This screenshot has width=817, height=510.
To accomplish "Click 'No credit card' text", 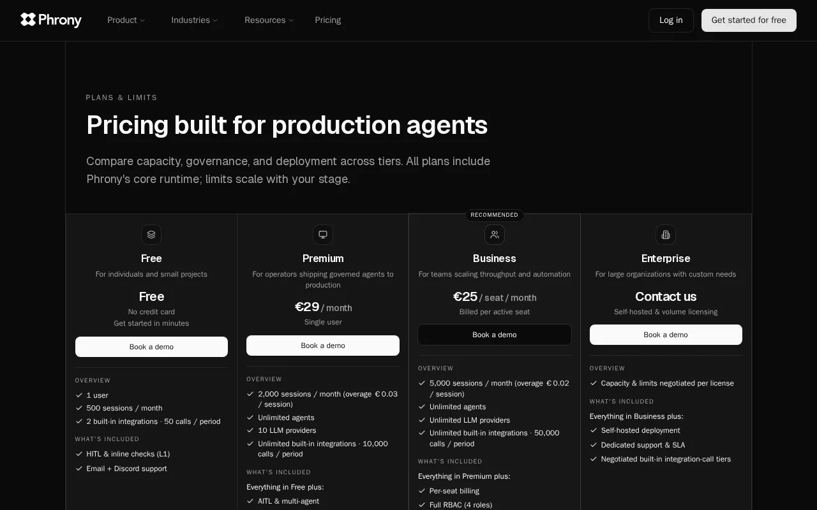I will click(151, 312).
